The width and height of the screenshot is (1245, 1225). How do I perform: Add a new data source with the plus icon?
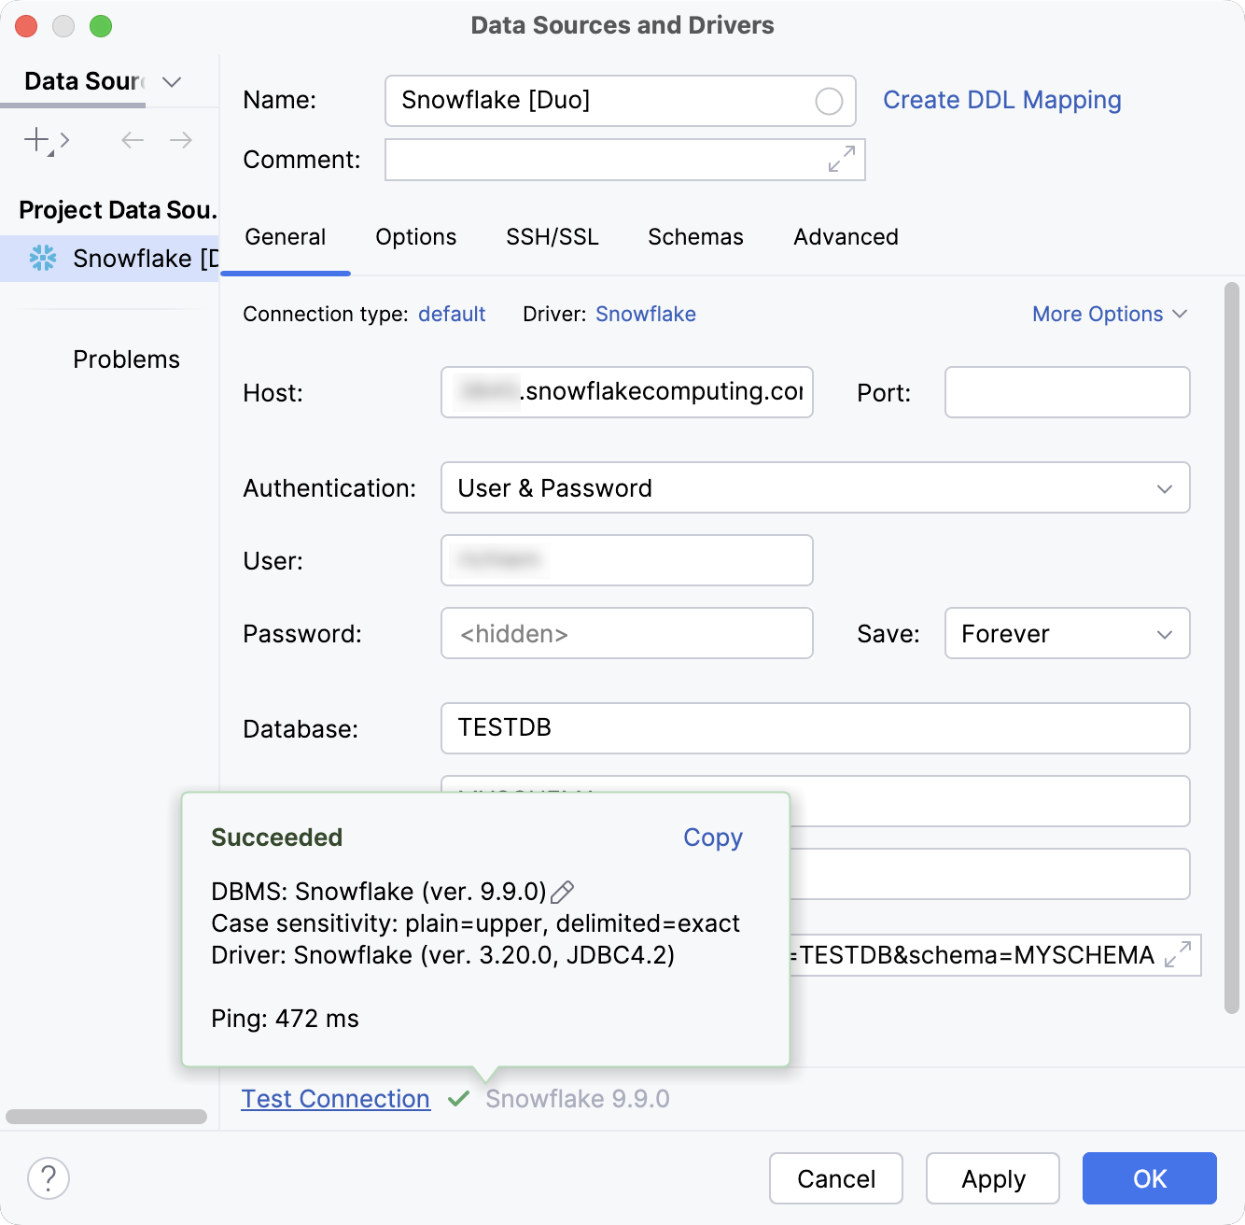pyautogui.click(x=34, y=140)
